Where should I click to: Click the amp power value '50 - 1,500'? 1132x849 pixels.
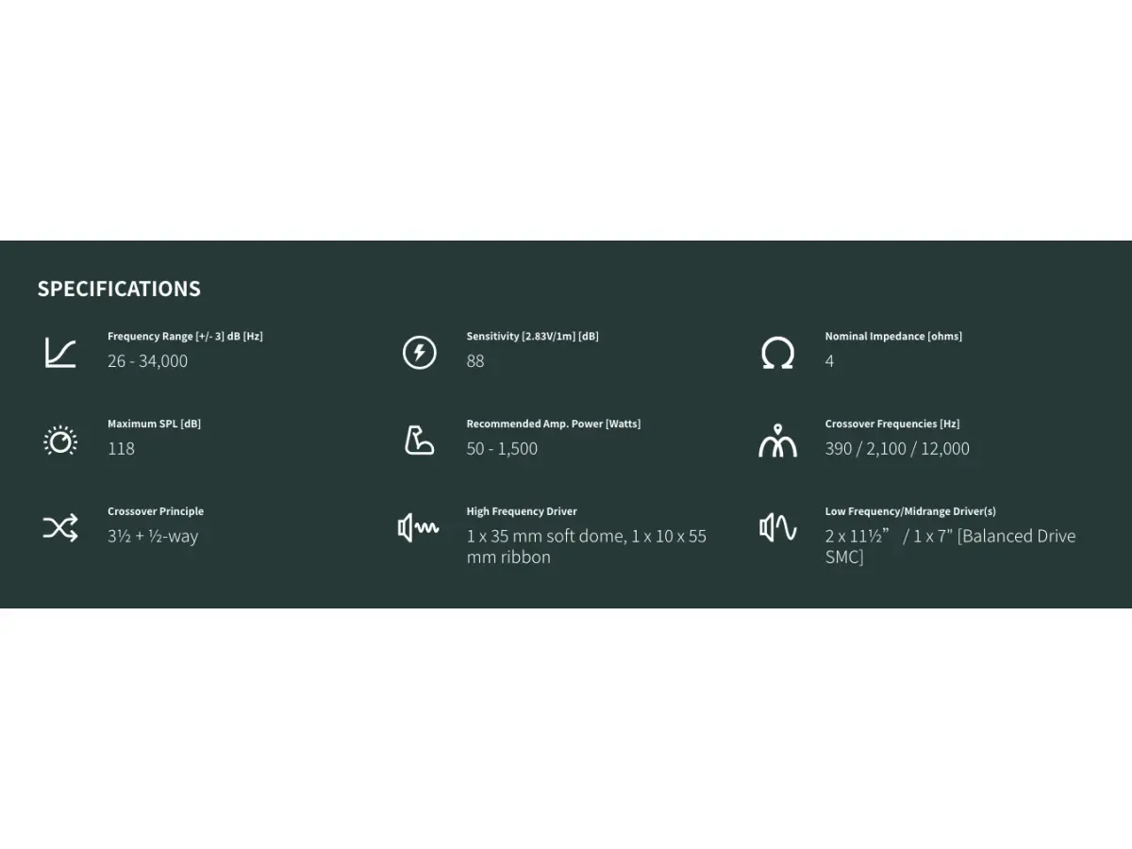[502, 448]
